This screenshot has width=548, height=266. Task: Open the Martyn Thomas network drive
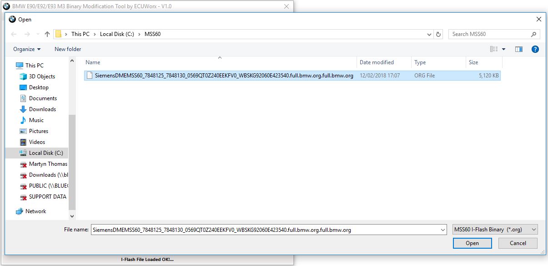pyautogui.click(x=44, y=164)
